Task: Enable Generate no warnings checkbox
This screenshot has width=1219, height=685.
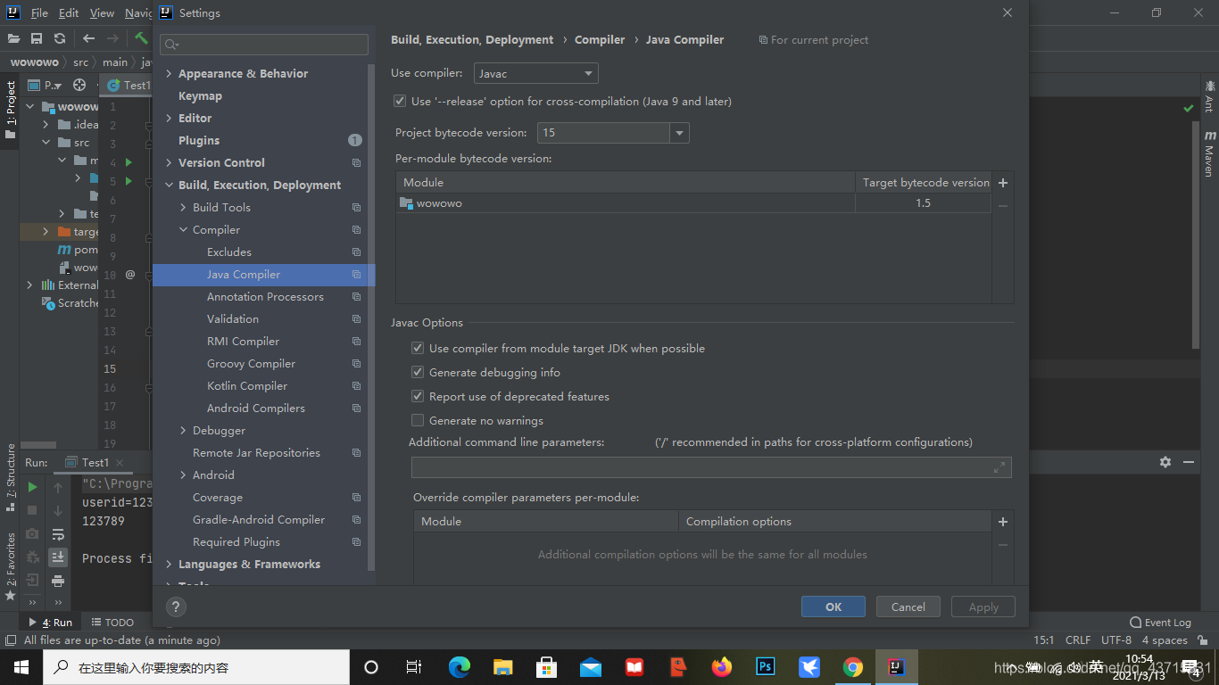Action: coord(418,421)
